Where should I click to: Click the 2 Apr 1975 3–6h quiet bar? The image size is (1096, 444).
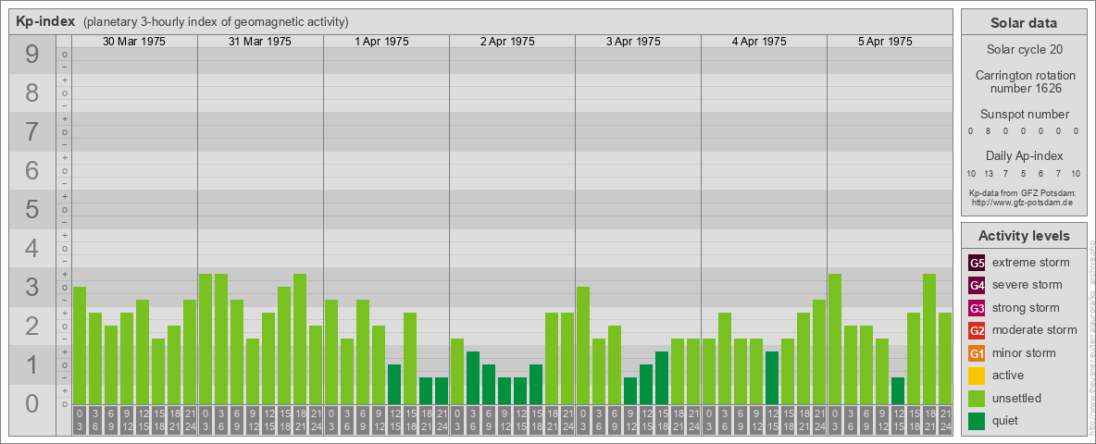coord(472,377)
